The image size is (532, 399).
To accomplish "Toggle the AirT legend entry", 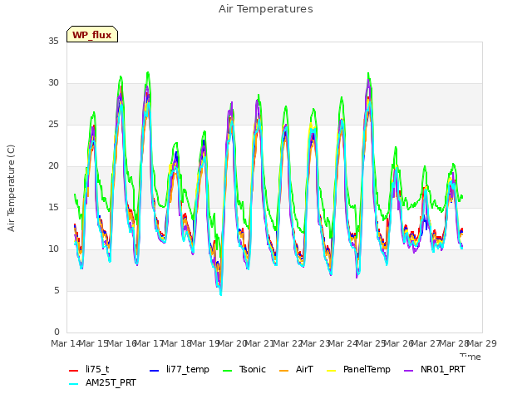I will coord(296,369).
